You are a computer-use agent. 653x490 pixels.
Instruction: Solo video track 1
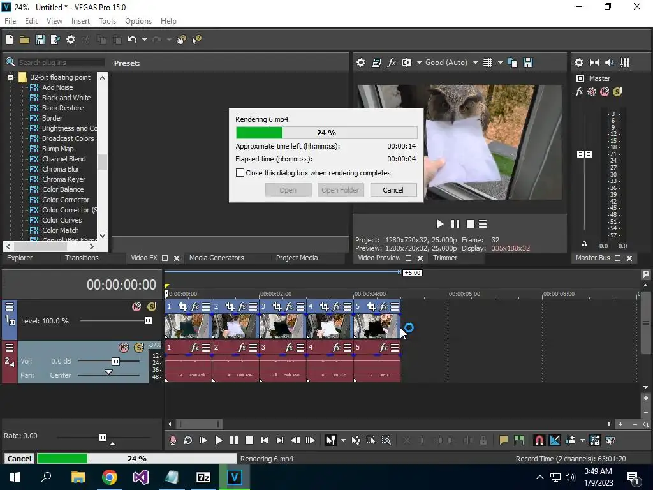[151, 307]
